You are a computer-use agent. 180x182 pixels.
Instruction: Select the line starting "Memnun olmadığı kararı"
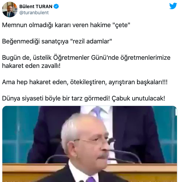point(66,25)
